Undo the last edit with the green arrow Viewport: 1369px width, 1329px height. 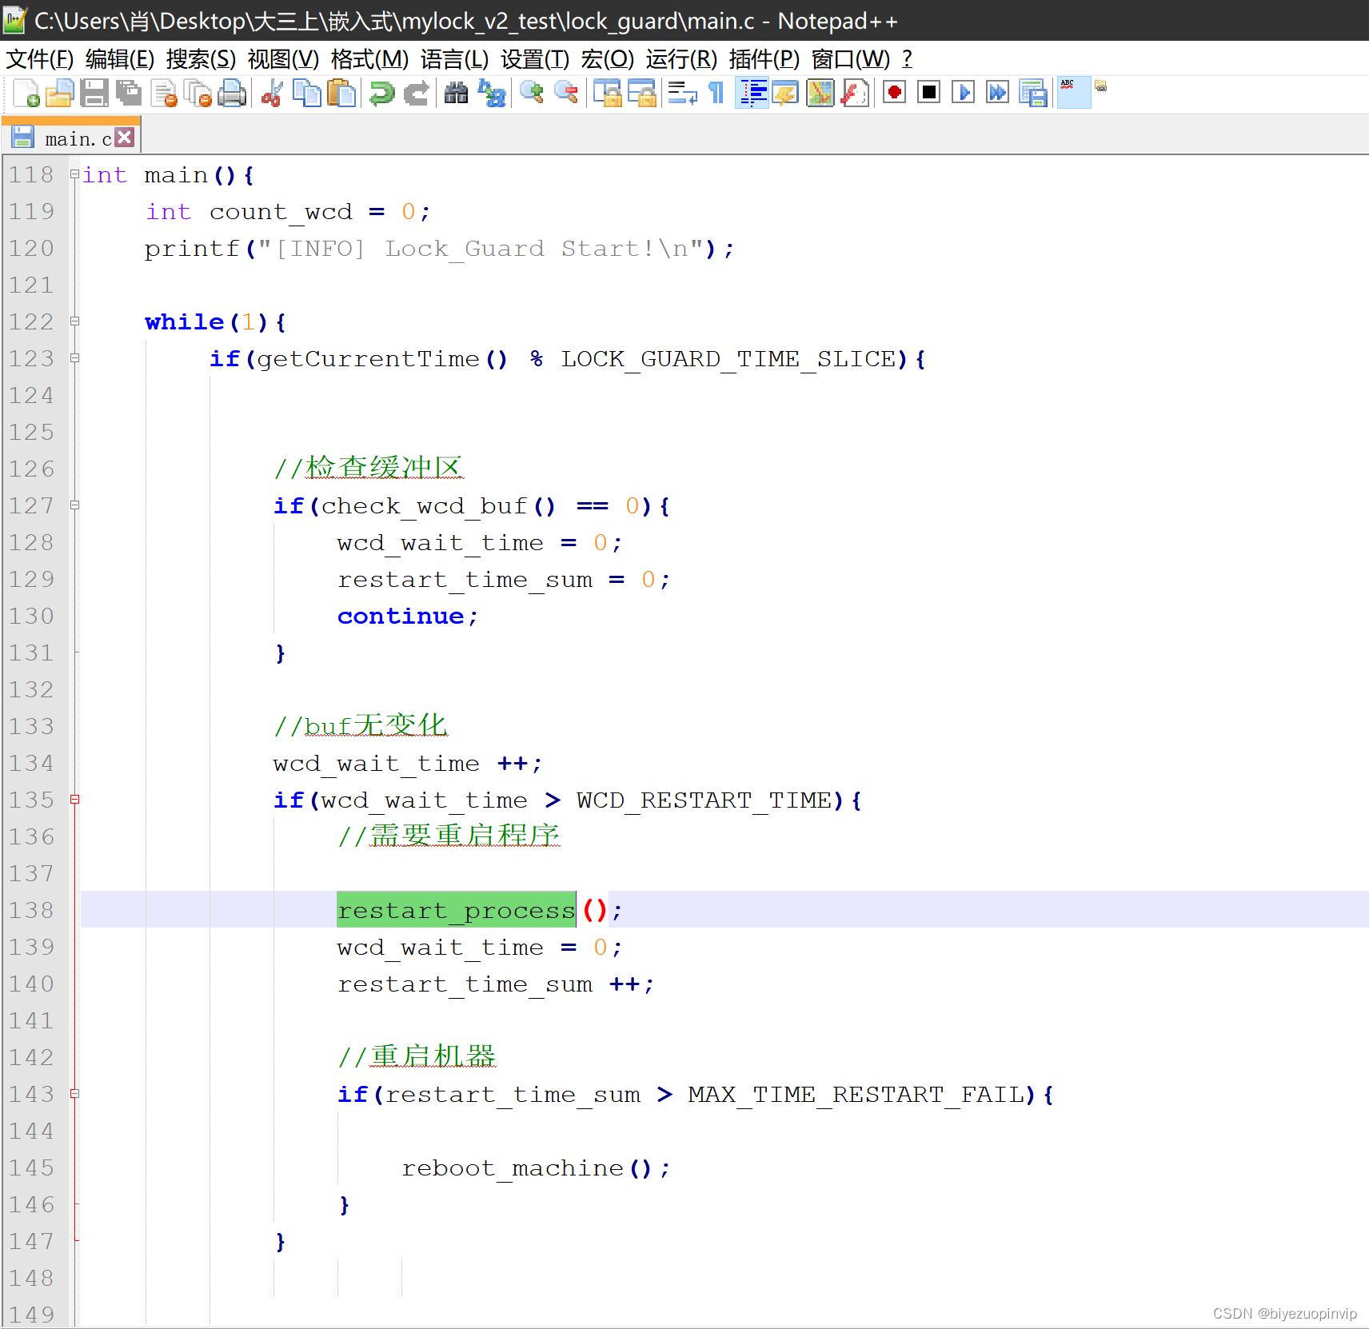[x=381, y=94]
